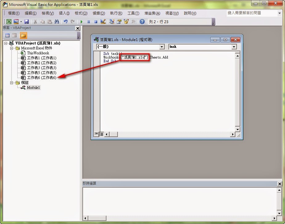Collapse the 模組 folder node
Screen dimensions: 285x224
click(11, 83)
